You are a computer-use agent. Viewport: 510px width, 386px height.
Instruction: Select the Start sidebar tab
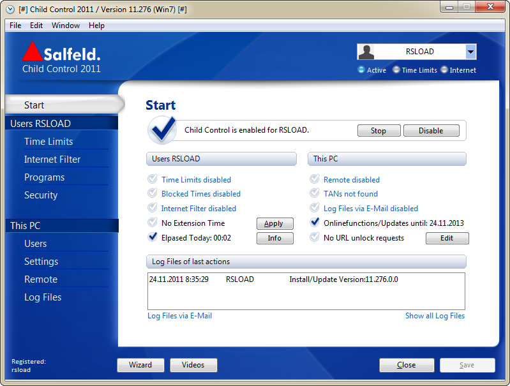point(64,105)
